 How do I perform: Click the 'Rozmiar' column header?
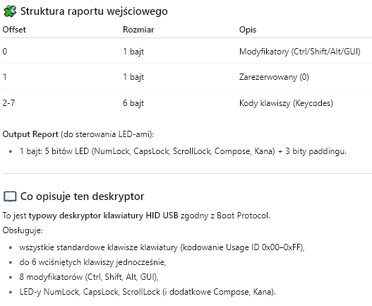coord(138,30)
